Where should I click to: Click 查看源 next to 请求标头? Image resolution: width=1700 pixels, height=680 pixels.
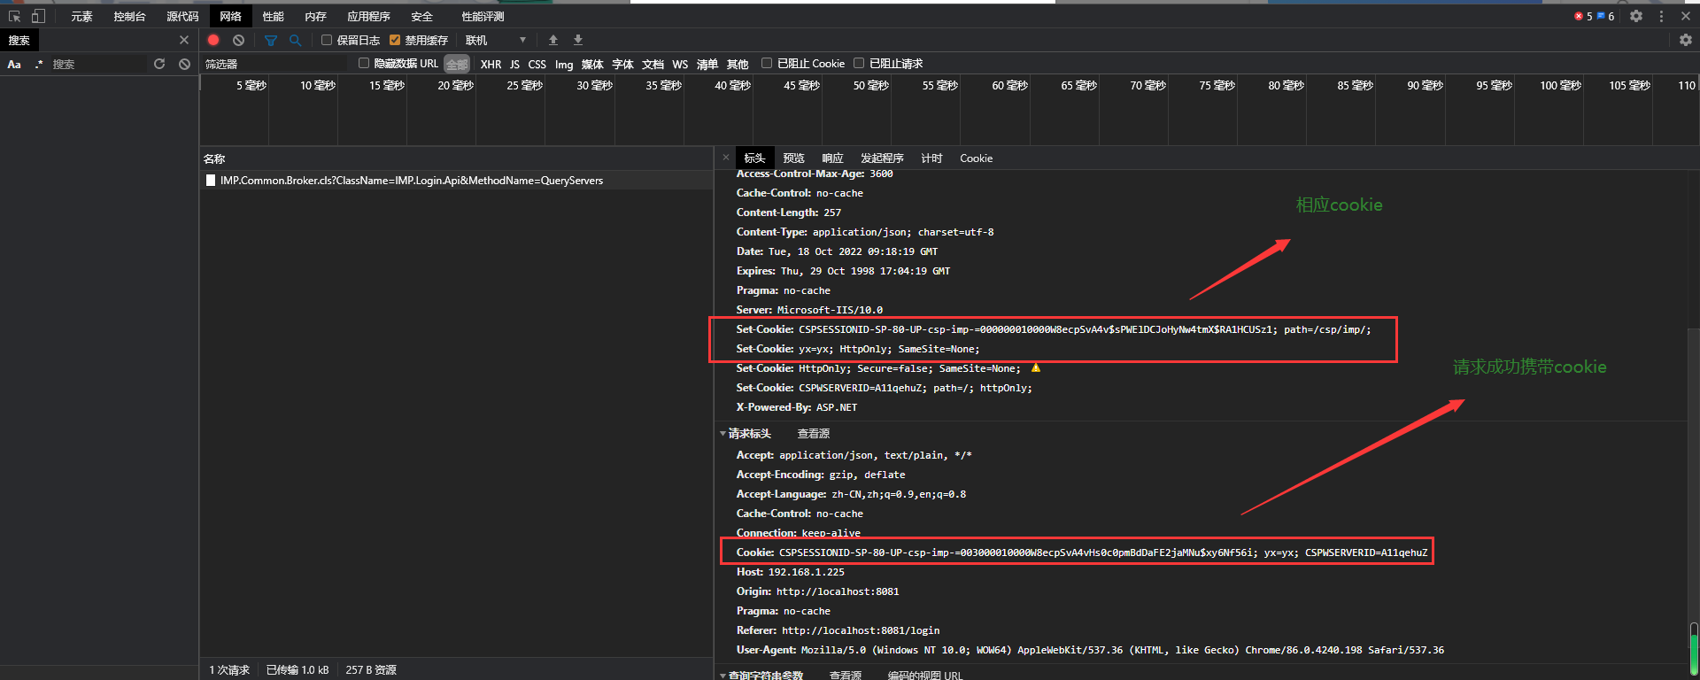(x=813, y=434)
